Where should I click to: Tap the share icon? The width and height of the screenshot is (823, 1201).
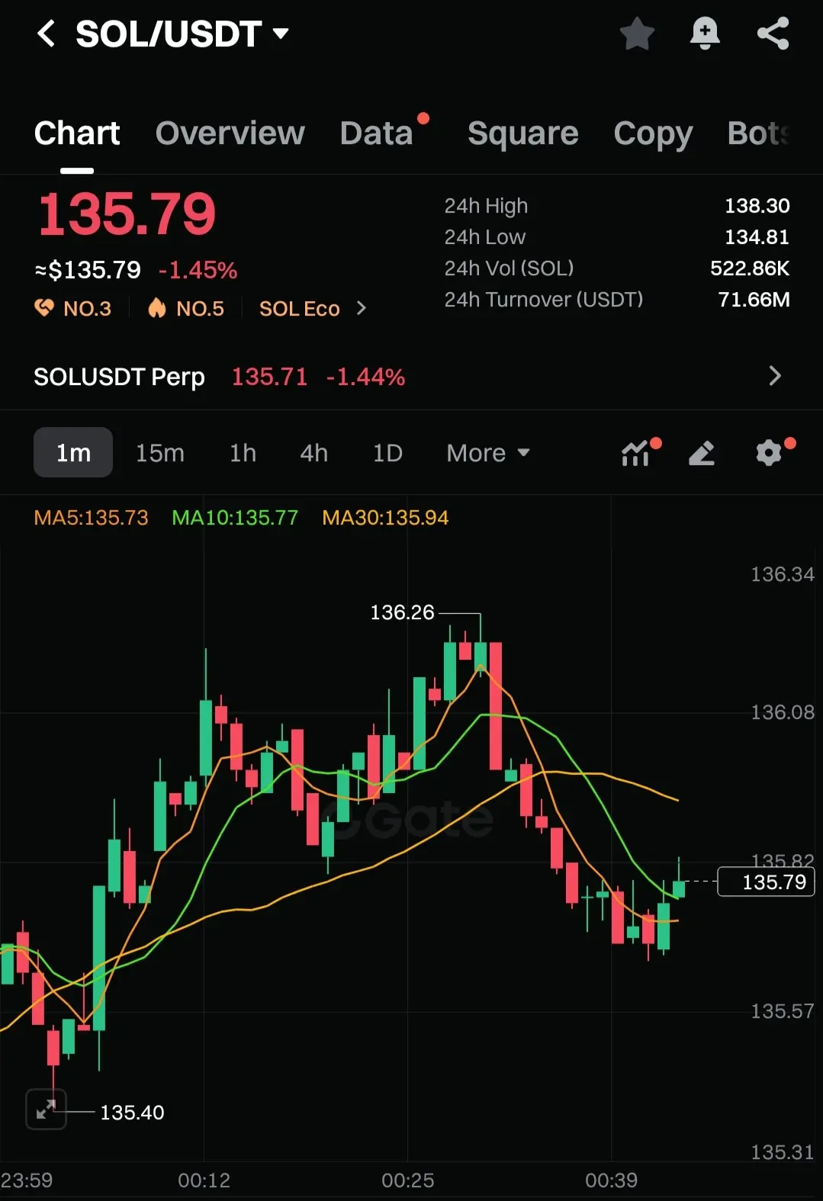773,34
